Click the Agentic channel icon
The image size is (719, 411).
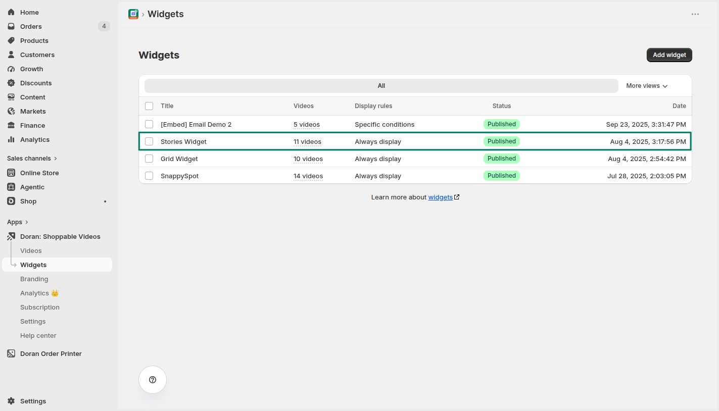11,187
